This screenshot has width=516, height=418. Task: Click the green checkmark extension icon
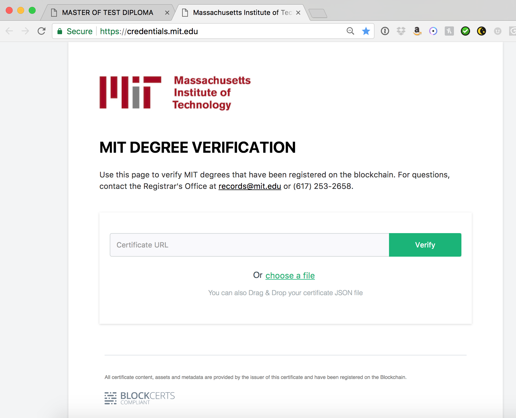(x=465, y=31)
